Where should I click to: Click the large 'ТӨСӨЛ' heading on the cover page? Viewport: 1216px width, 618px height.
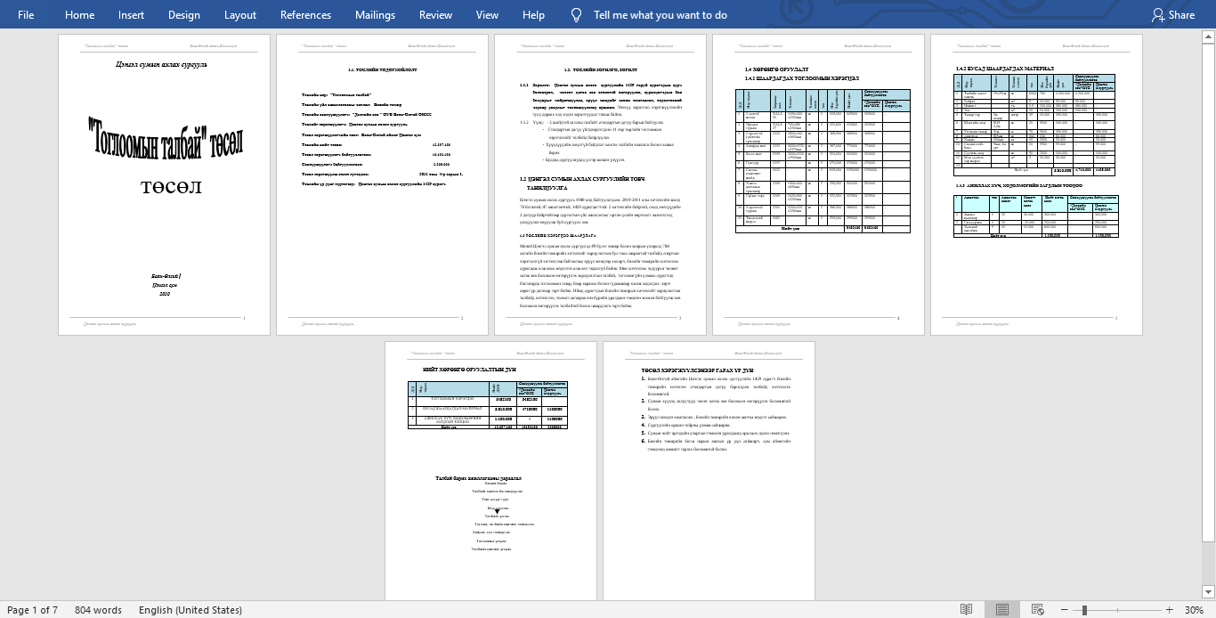point(172,188)
